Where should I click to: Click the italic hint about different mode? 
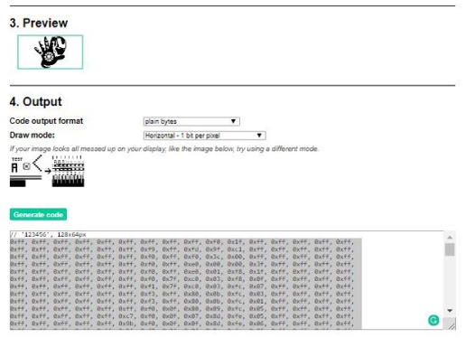point(164,149)
